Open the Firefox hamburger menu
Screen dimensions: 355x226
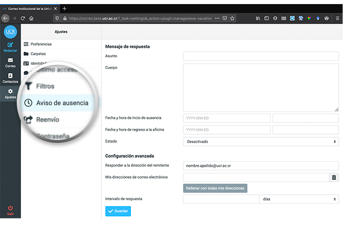338,18
